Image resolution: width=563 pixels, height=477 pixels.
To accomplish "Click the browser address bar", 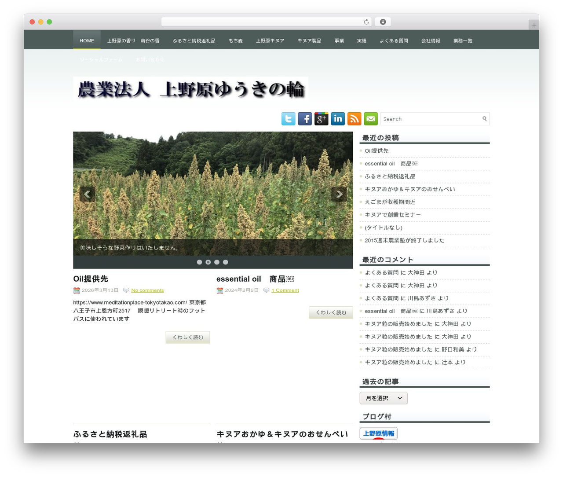I will tap(267, 22).
